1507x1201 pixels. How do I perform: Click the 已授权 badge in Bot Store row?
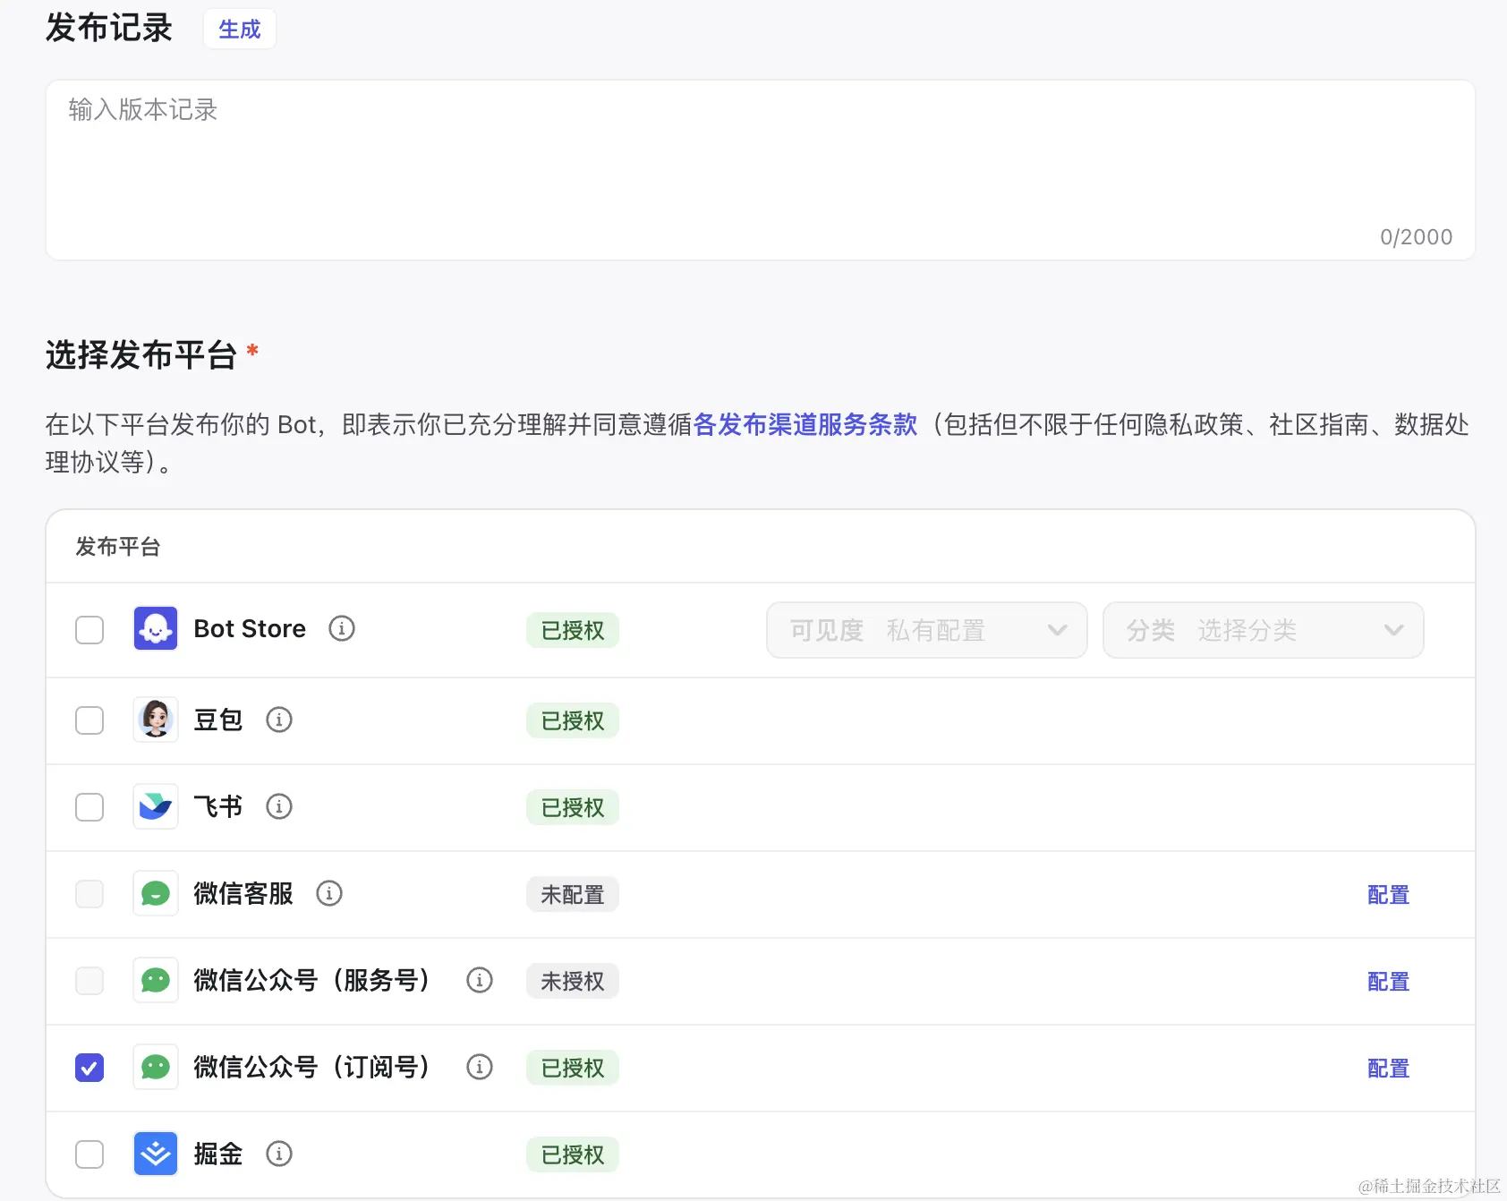pos(573,630)
